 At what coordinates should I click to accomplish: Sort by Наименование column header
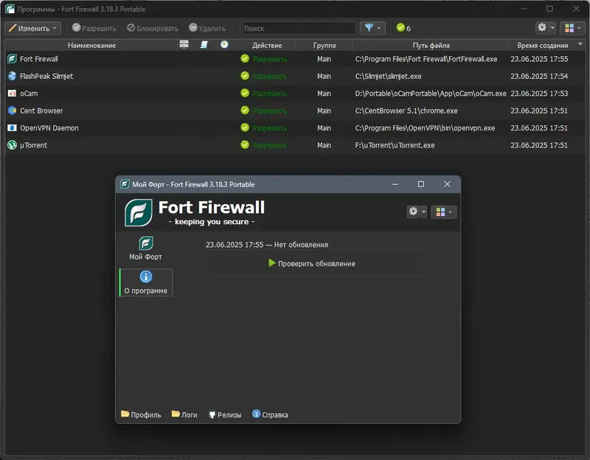[91, 45]
